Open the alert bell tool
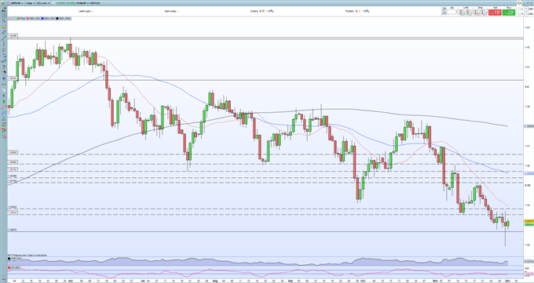This screenshot has height=283, width=534. pos(3,27)
